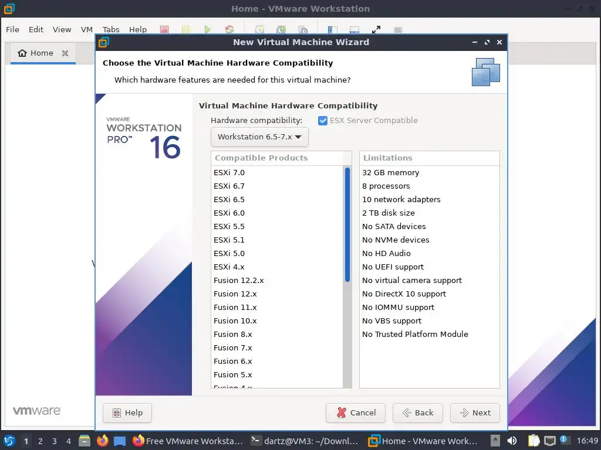The image size is (601, 450).
Task: Toggle the ESX Server Compatible checkbox
Action: click(323, 121)
